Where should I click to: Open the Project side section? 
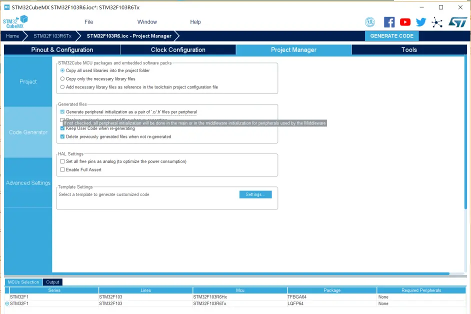(28, 81)
